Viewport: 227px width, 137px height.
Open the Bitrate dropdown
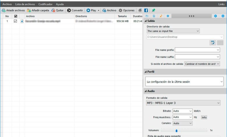tap(182, 111)
